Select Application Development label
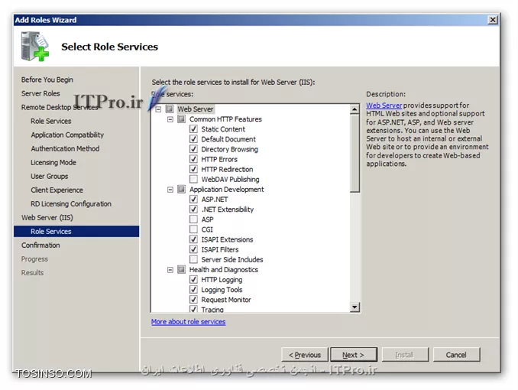This screenshot has width=518, height=390. tap(227, 189)
